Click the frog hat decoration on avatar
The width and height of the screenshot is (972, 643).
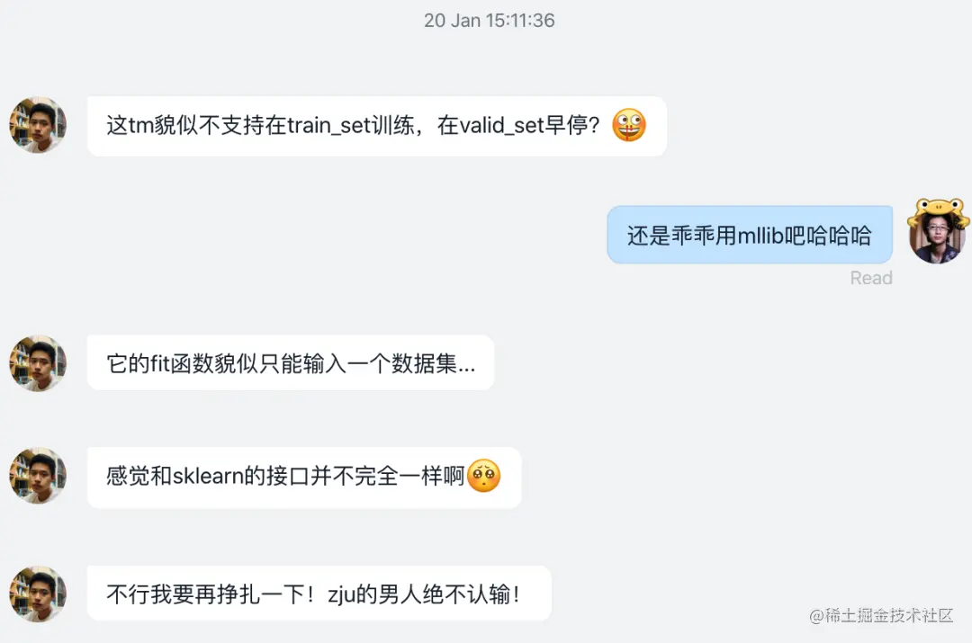pos(938,210)
